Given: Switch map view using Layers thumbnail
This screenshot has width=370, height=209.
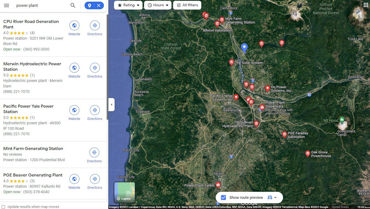Looking at the screenshot, I should pyautogui.click(x=124, y=192).
